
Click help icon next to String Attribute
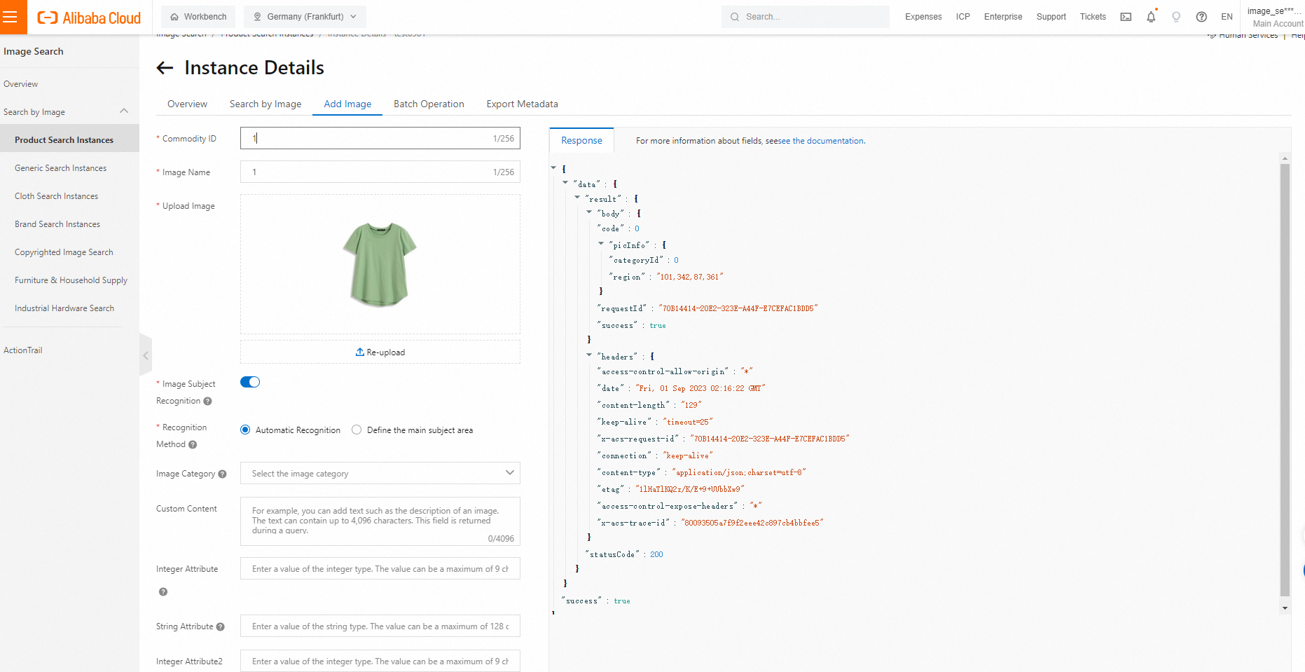[x=220, y=627]
